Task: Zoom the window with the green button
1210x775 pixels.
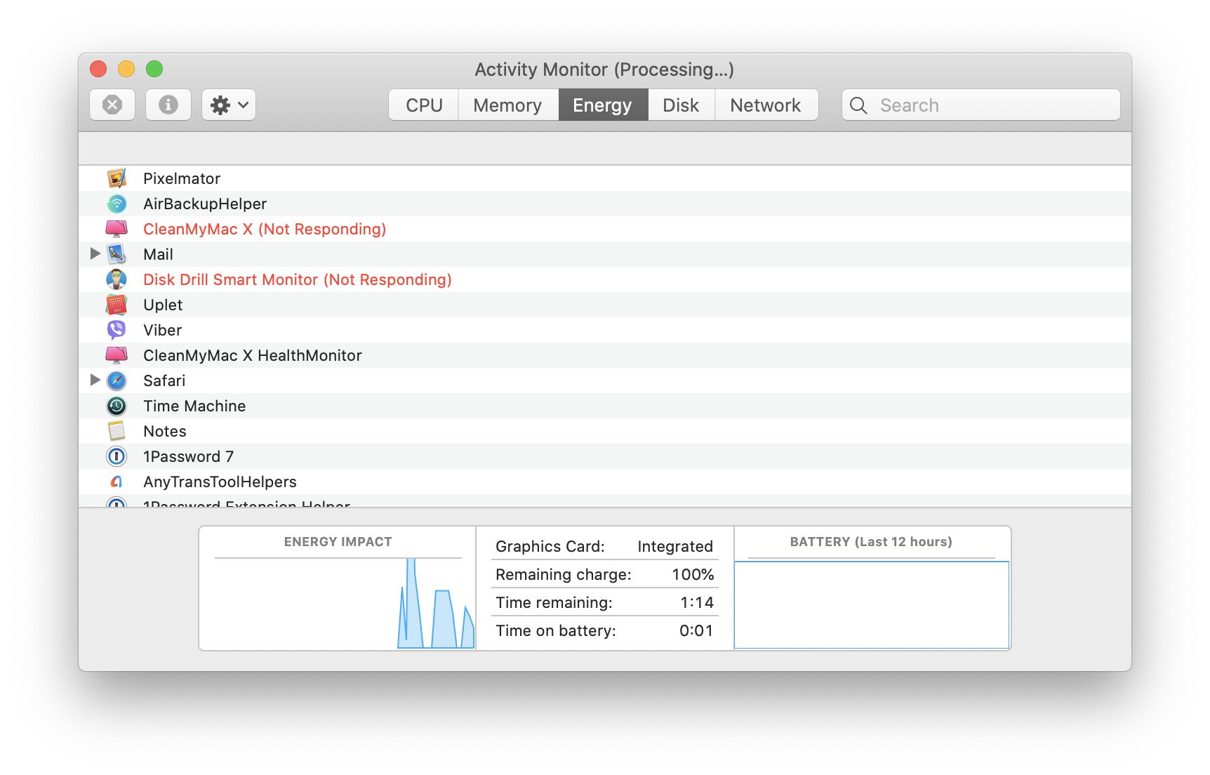Action: 154,69
